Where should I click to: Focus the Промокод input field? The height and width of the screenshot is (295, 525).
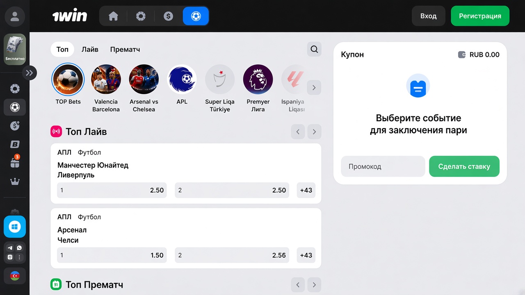click(383, 166)
